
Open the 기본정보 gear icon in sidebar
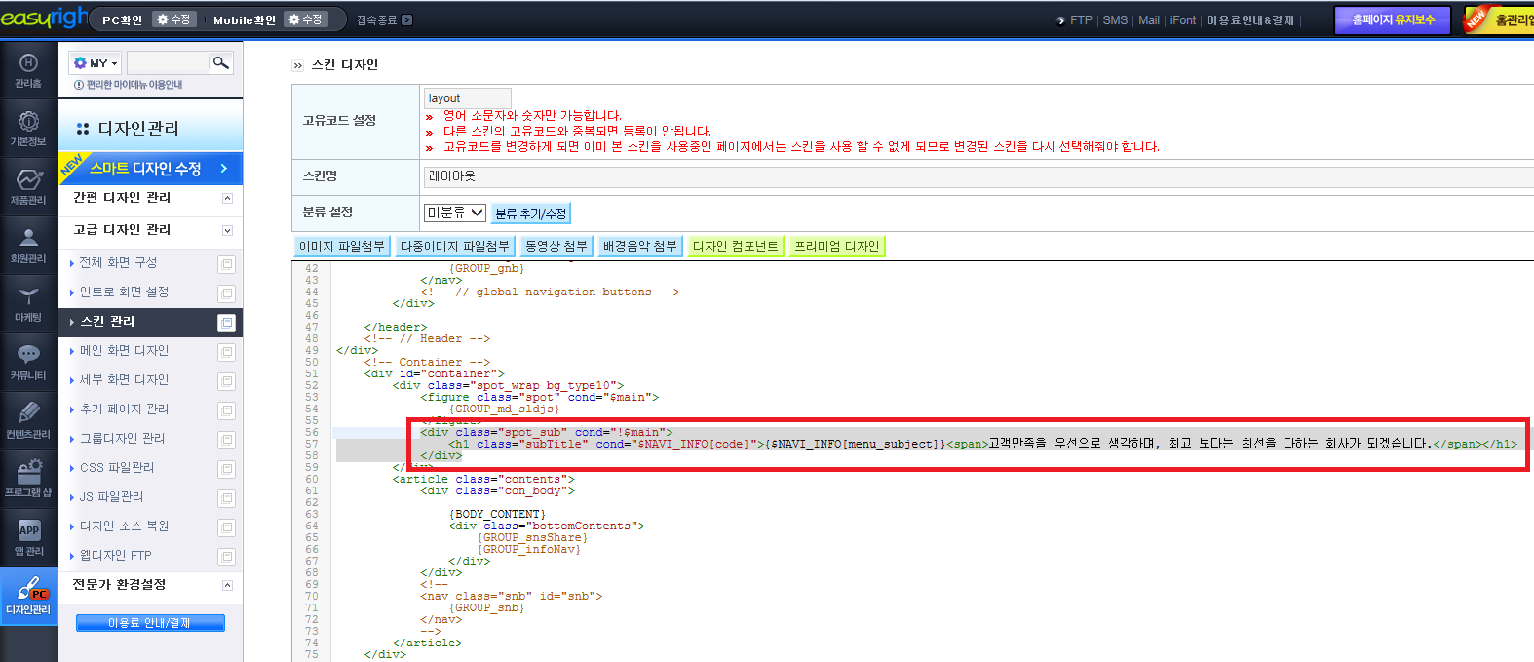point(28,128)
